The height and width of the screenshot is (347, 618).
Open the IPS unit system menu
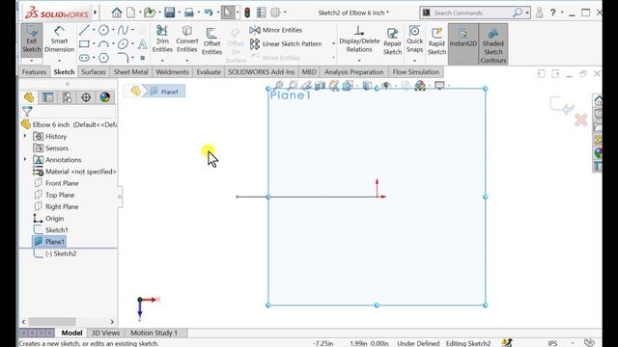click(552, 343)
